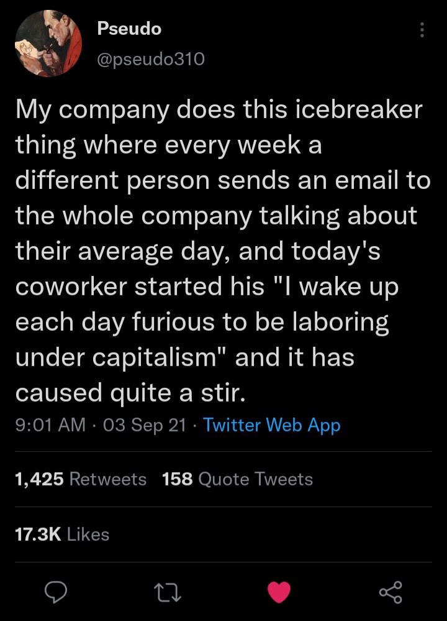This screenshot has width=447, height=621.
Task: Share the tweet via the share icon
Action: click(x=391, y=591)
